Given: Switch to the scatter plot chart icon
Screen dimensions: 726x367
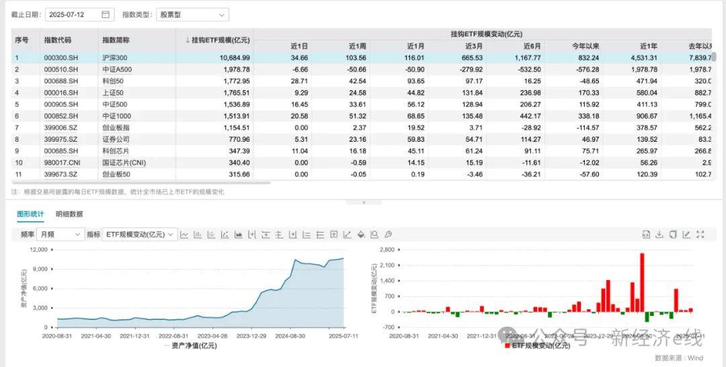Looking at the screenshot, I should click(225, 235).
